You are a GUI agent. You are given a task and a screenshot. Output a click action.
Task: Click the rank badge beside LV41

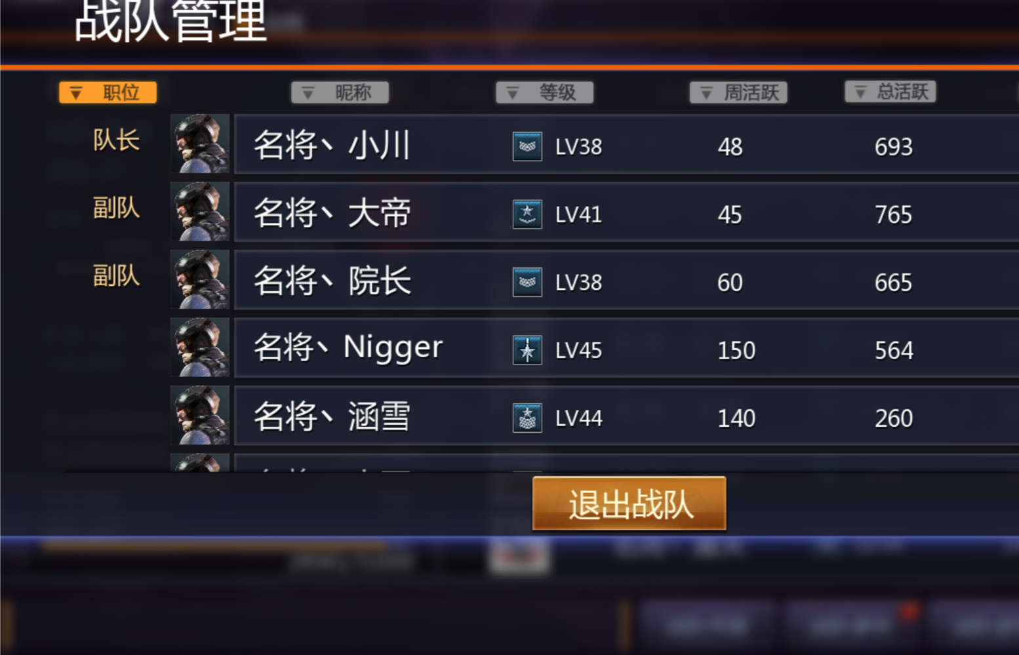click(x=527, y=214)
